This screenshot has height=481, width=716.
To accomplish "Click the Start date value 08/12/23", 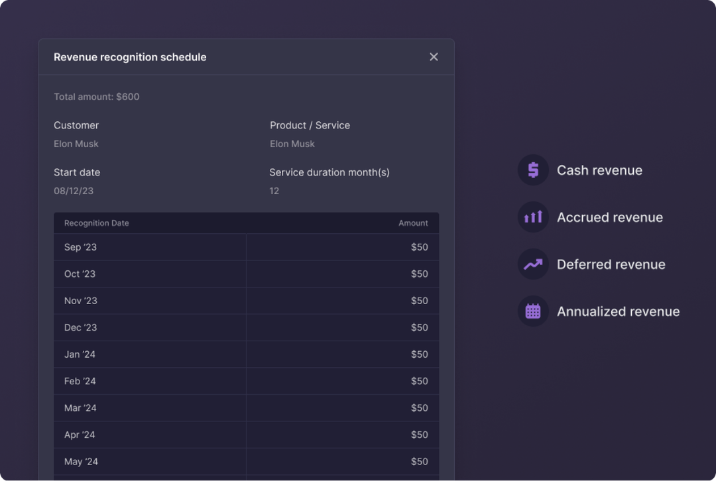I will pos(74,191).
